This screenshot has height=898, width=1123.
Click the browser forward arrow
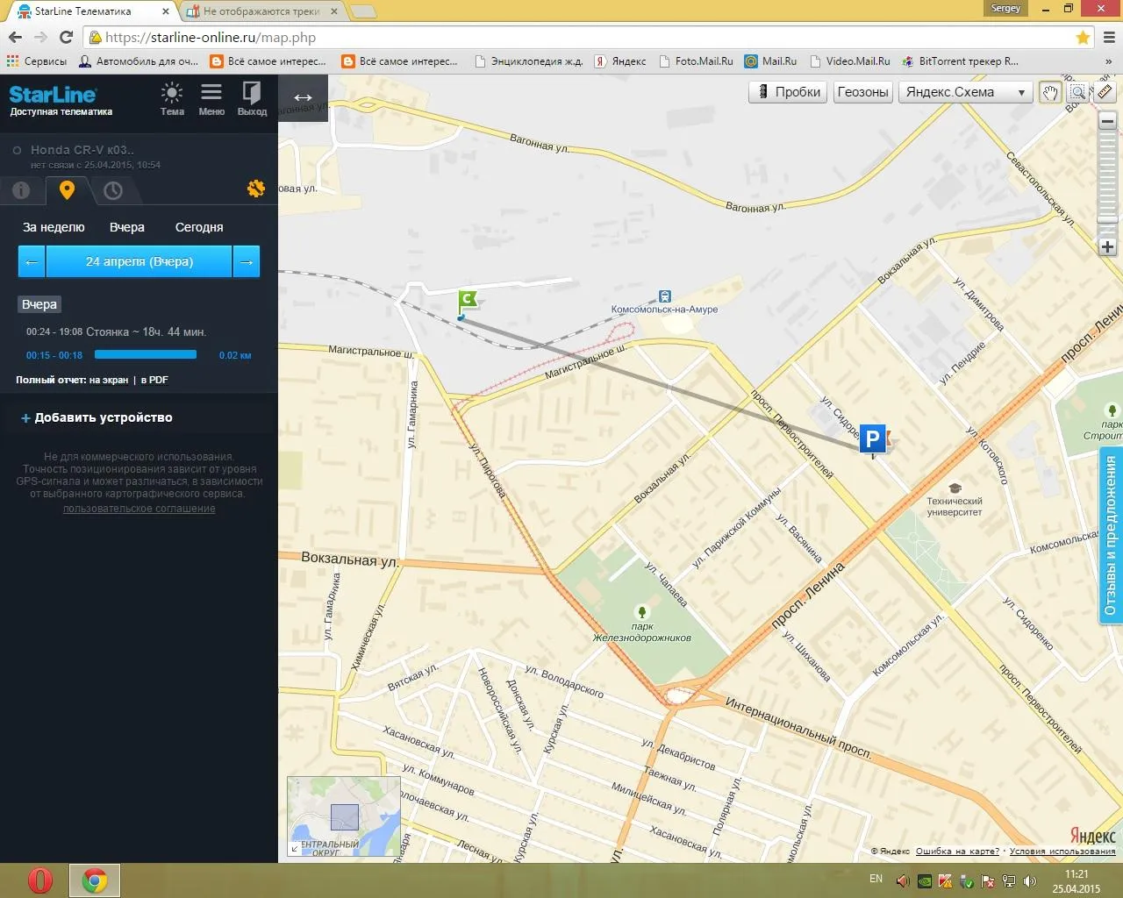(40, 37)
